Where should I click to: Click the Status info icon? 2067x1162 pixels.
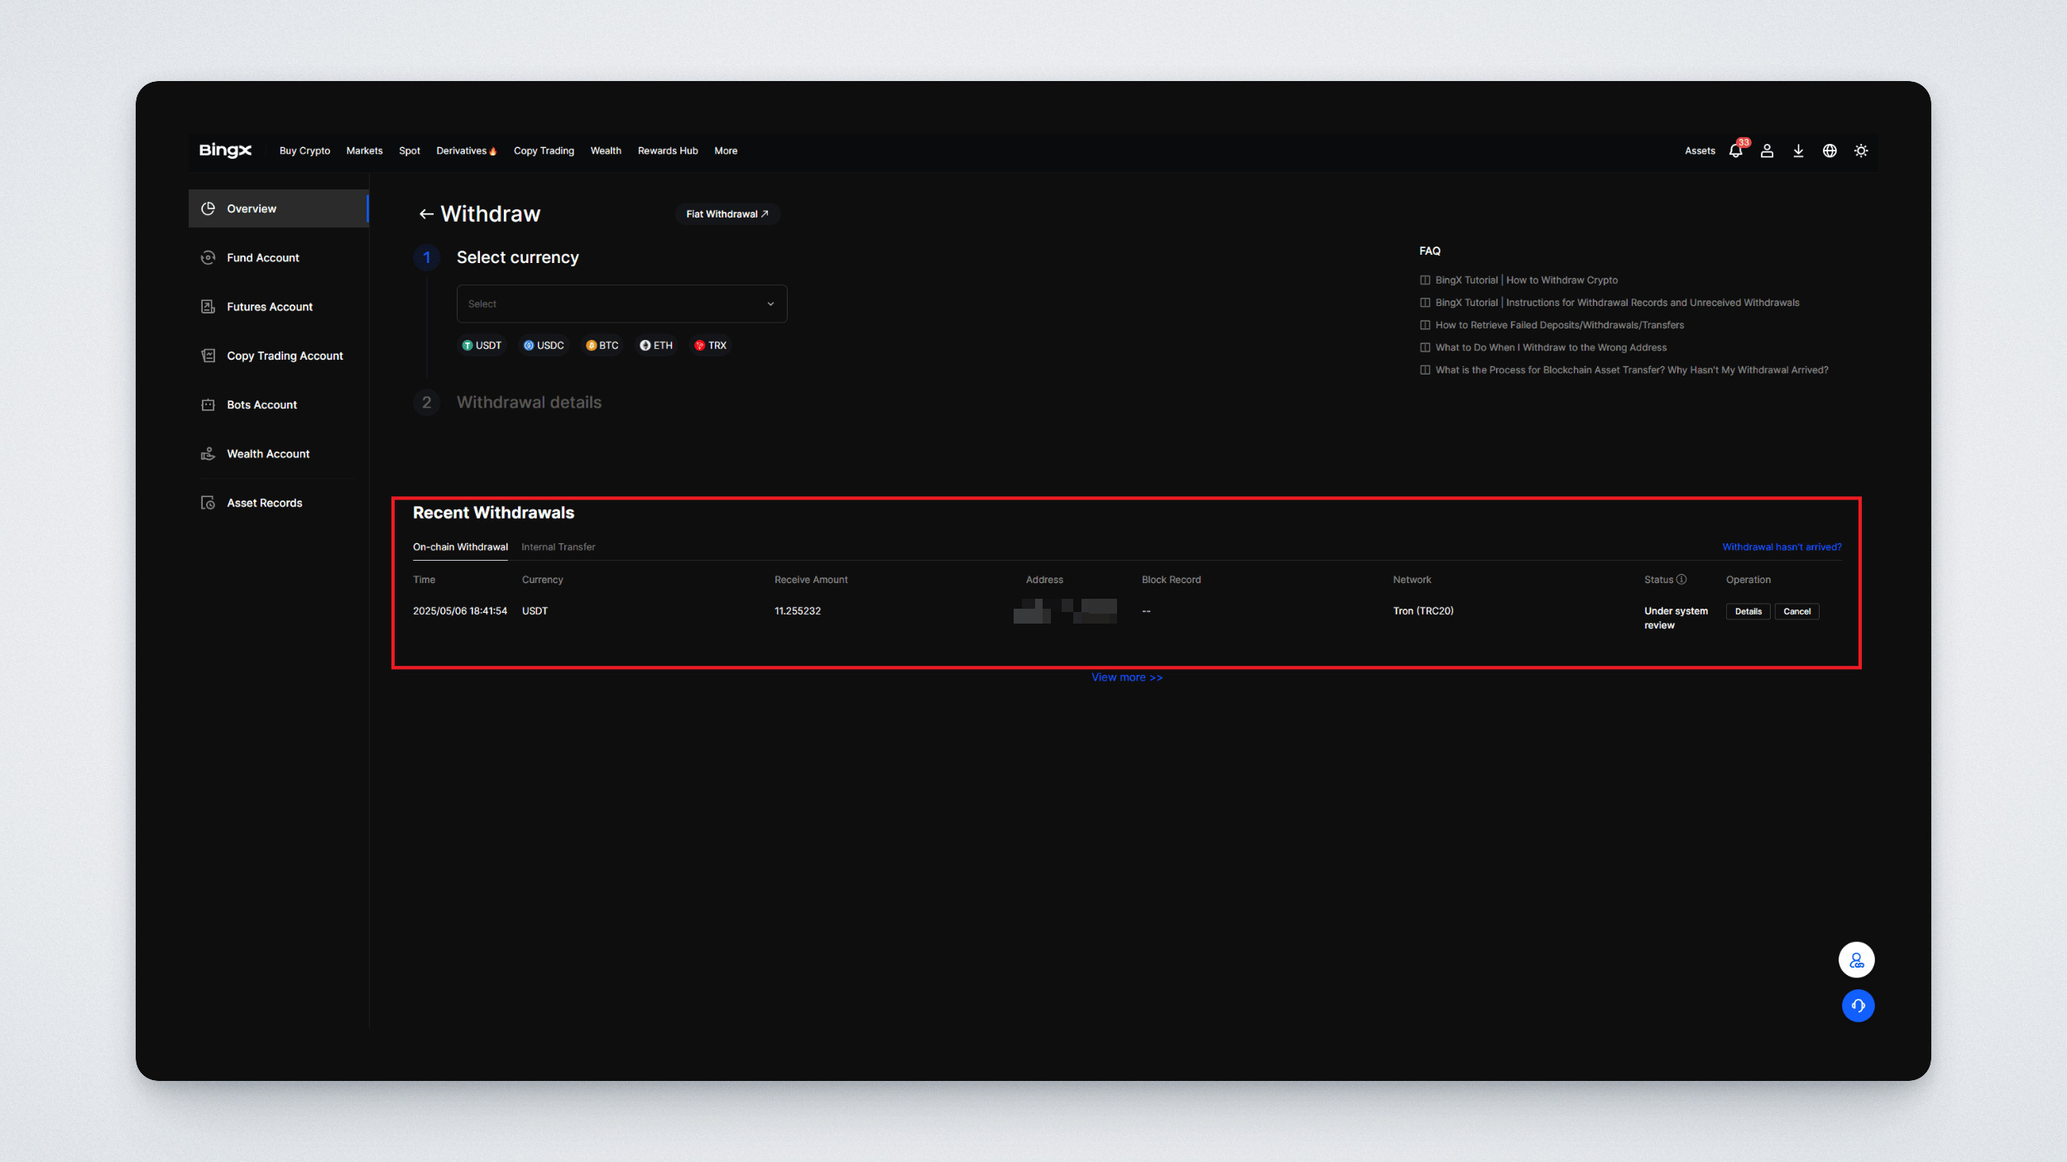[x=1681, y=580]
